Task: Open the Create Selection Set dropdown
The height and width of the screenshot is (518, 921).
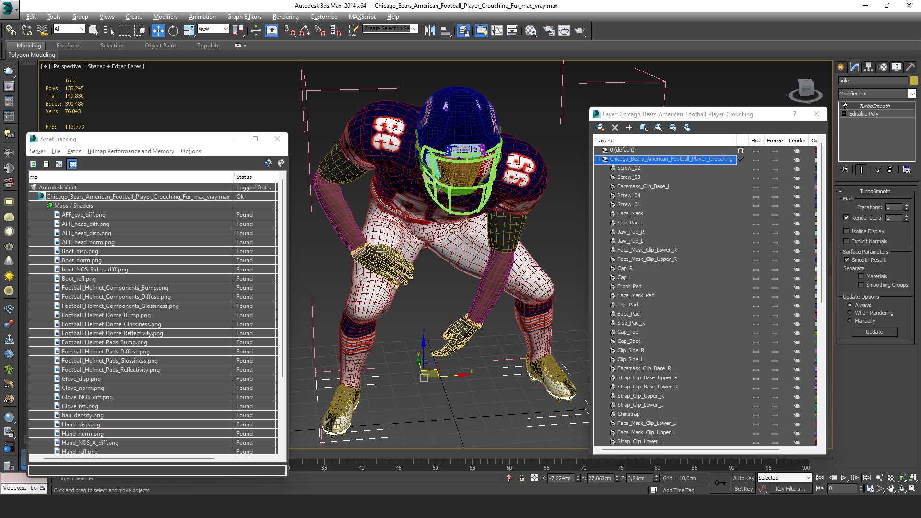Action: click(415, 28)
